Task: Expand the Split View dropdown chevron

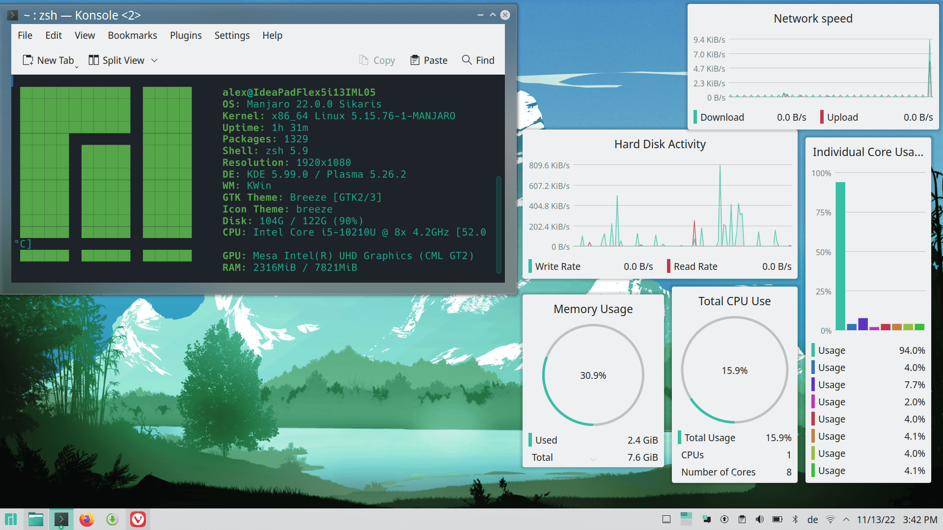Action: [x=154, y=60]
